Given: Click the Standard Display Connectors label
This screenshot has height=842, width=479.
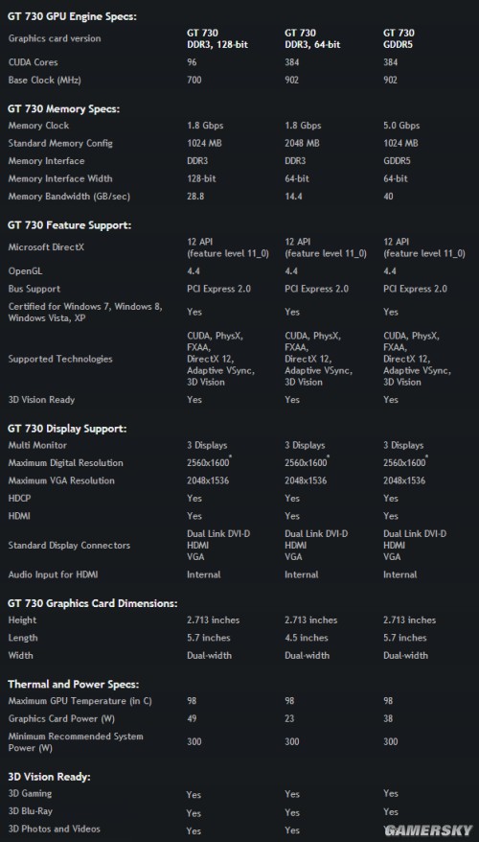Looking at the screenshot, I should (x=69, y=546).
